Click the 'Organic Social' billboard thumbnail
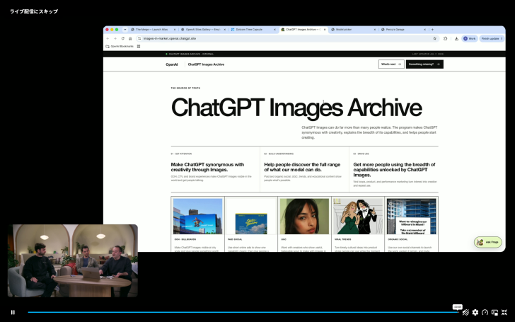This screenshot has width=515, height=322. pyautogui.click(x=412, y=217)
